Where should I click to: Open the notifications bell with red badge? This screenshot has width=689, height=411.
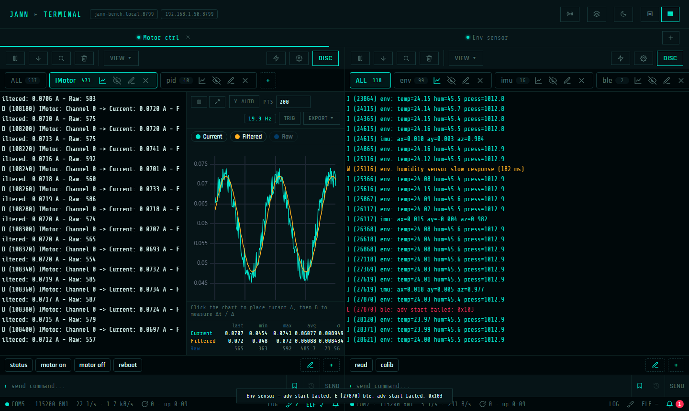point(674,404)
